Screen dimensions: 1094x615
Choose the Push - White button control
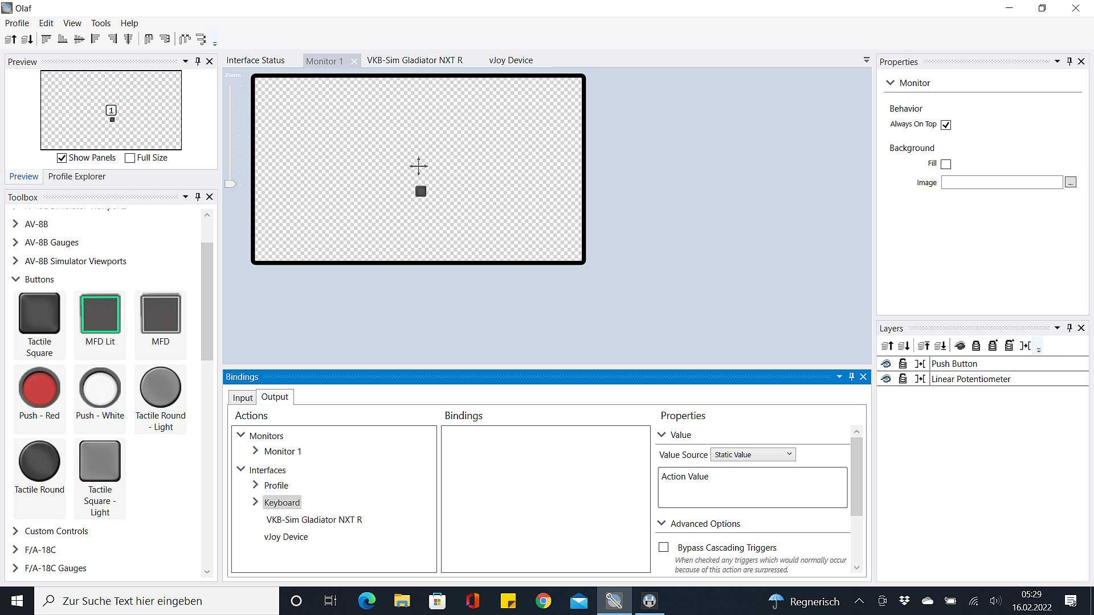(x=100, y=394)
